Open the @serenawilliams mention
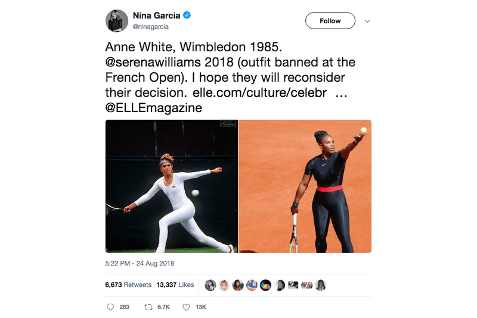This screenshot has height=318, width=477. tap(153, 62)
